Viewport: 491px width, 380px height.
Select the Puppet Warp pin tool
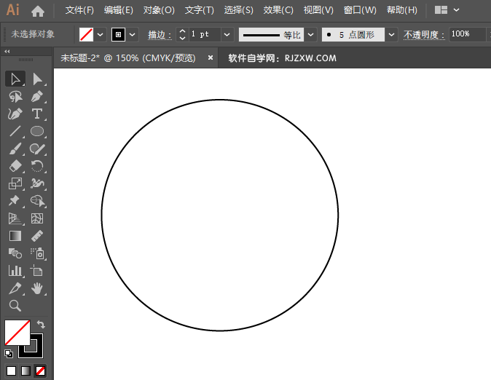click(x=15, y=201)
